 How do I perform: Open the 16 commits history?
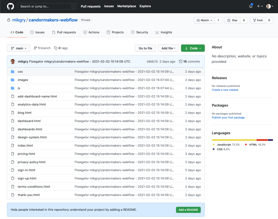click(189, 62)
